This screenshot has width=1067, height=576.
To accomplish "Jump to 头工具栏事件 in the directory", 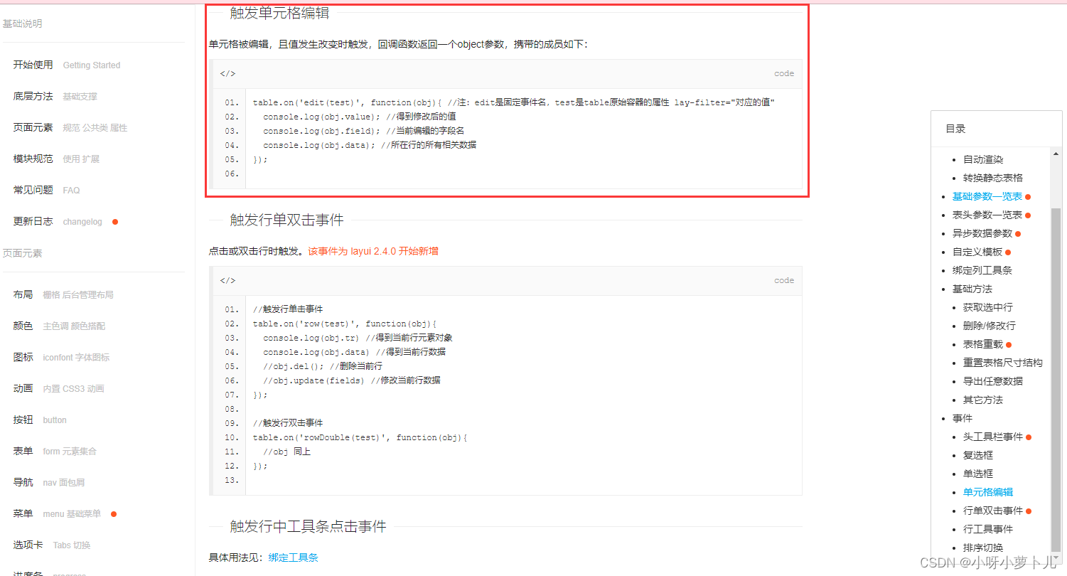I will pos(993,437).
